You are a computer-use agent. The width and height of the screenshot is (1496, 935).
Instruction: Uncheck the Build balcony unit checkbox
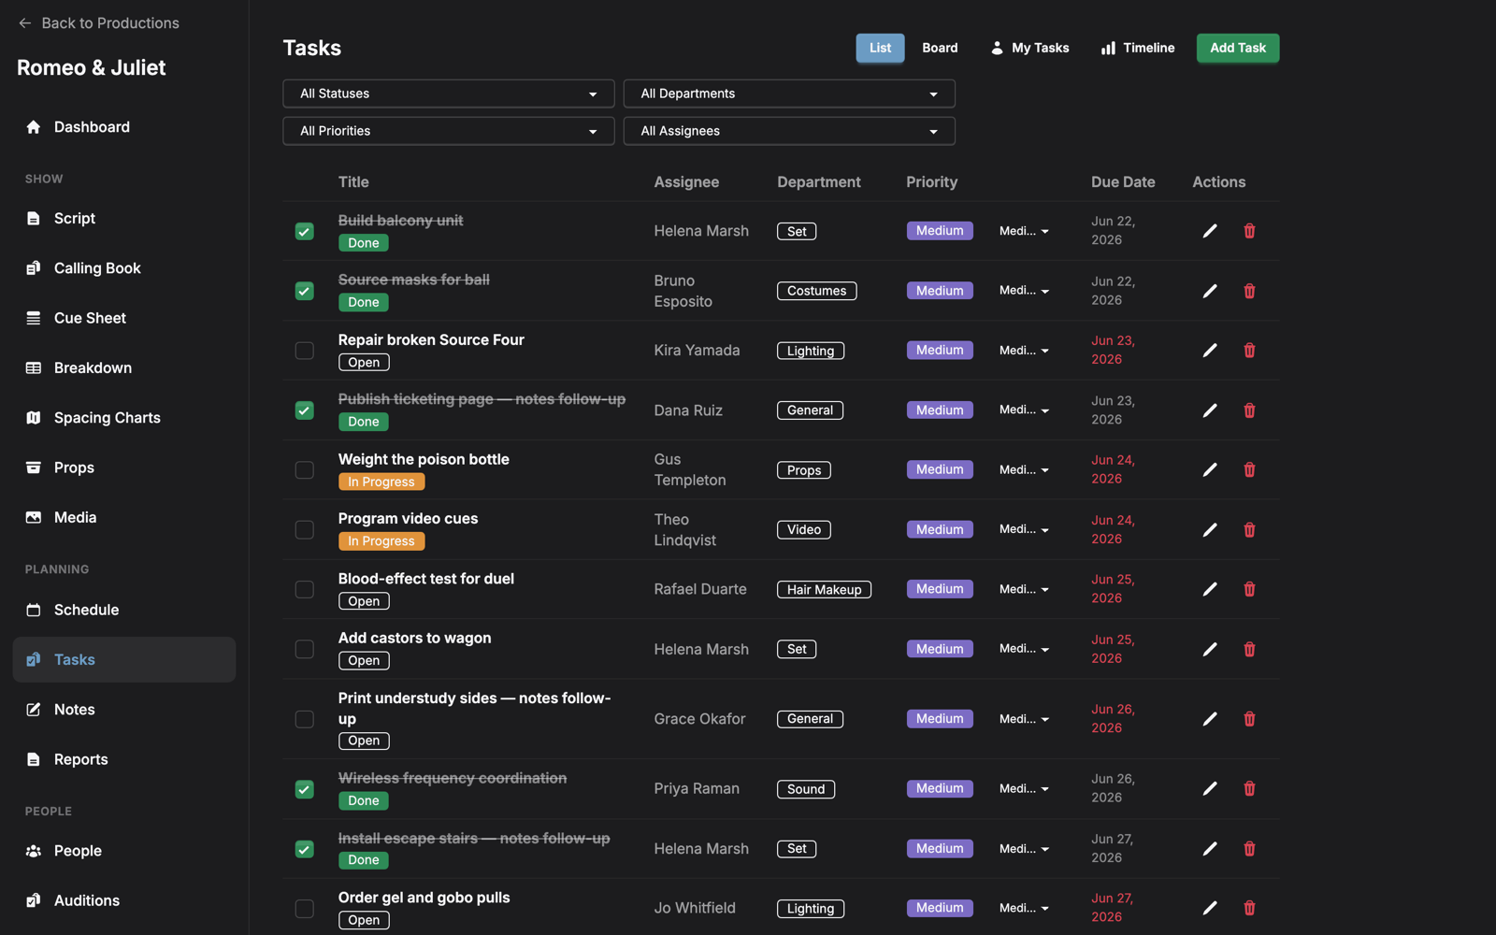[305, 231]
